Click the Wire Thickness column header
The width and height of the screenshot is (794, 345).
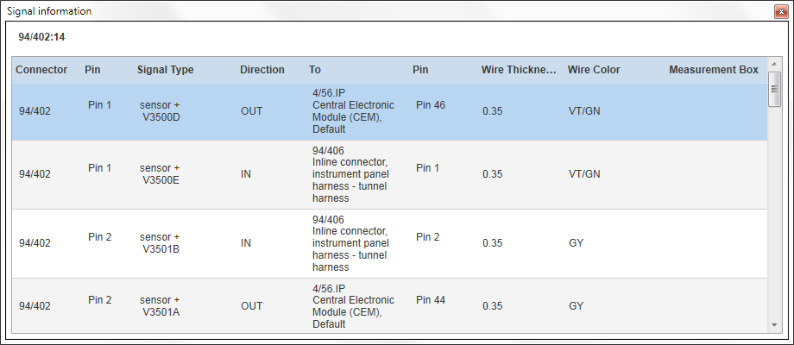(x=519, y=70)
